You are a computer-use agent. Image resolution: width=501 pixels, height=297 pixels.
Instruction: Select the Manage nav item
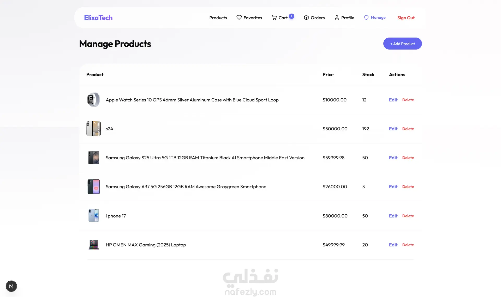pyautogui.click(x=375, y=17)
